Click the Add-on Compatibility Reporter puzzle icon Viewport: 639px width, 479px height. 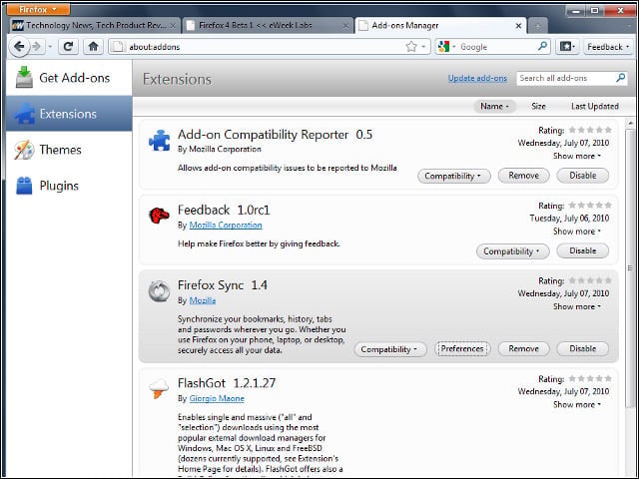click(x=160, y=140)
